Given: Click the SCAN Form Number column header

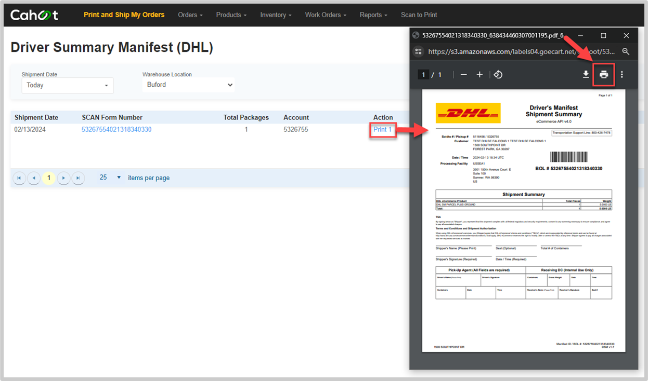Looking at the screenshot, I should coord(112,117).
